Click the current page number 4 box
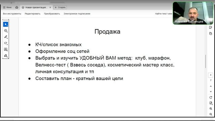Image resolution: width=215 pixels, height=121 pixels. [211, 75]
